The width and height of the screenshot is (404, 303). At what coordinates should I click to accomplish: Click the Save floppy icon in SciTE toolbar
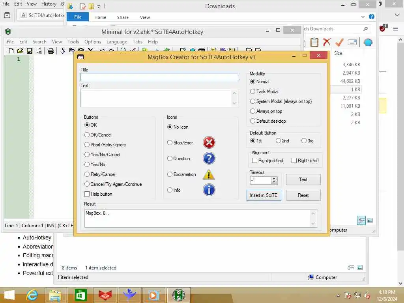click(30, 51)
